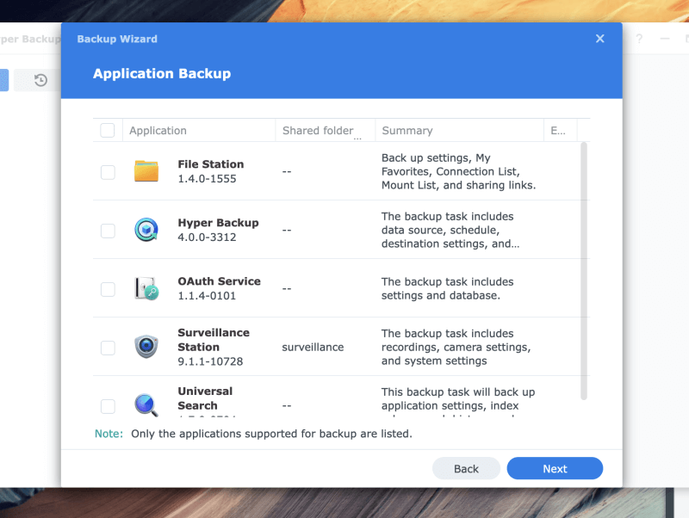This screenshot has height=518, width=689.
Task: Enable backup for File Station
Action: (x=108, y=171)
